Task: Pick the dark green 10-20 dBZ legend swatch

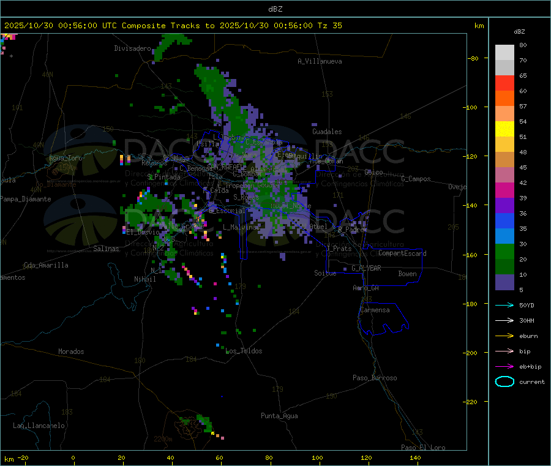Action: 504,267
